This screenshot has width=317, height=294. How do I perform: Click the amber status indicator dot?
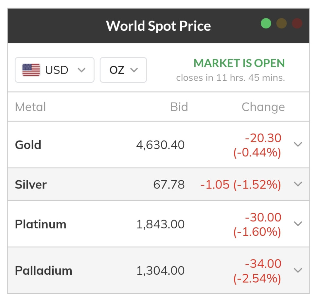click(x=281, y=23)
